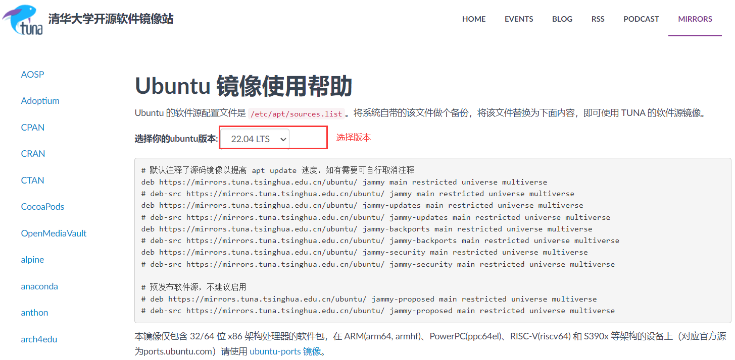Go to the PODCAST page
This screenshot has height=360, width=735.
pyautogui.click(x=641, y=19)
